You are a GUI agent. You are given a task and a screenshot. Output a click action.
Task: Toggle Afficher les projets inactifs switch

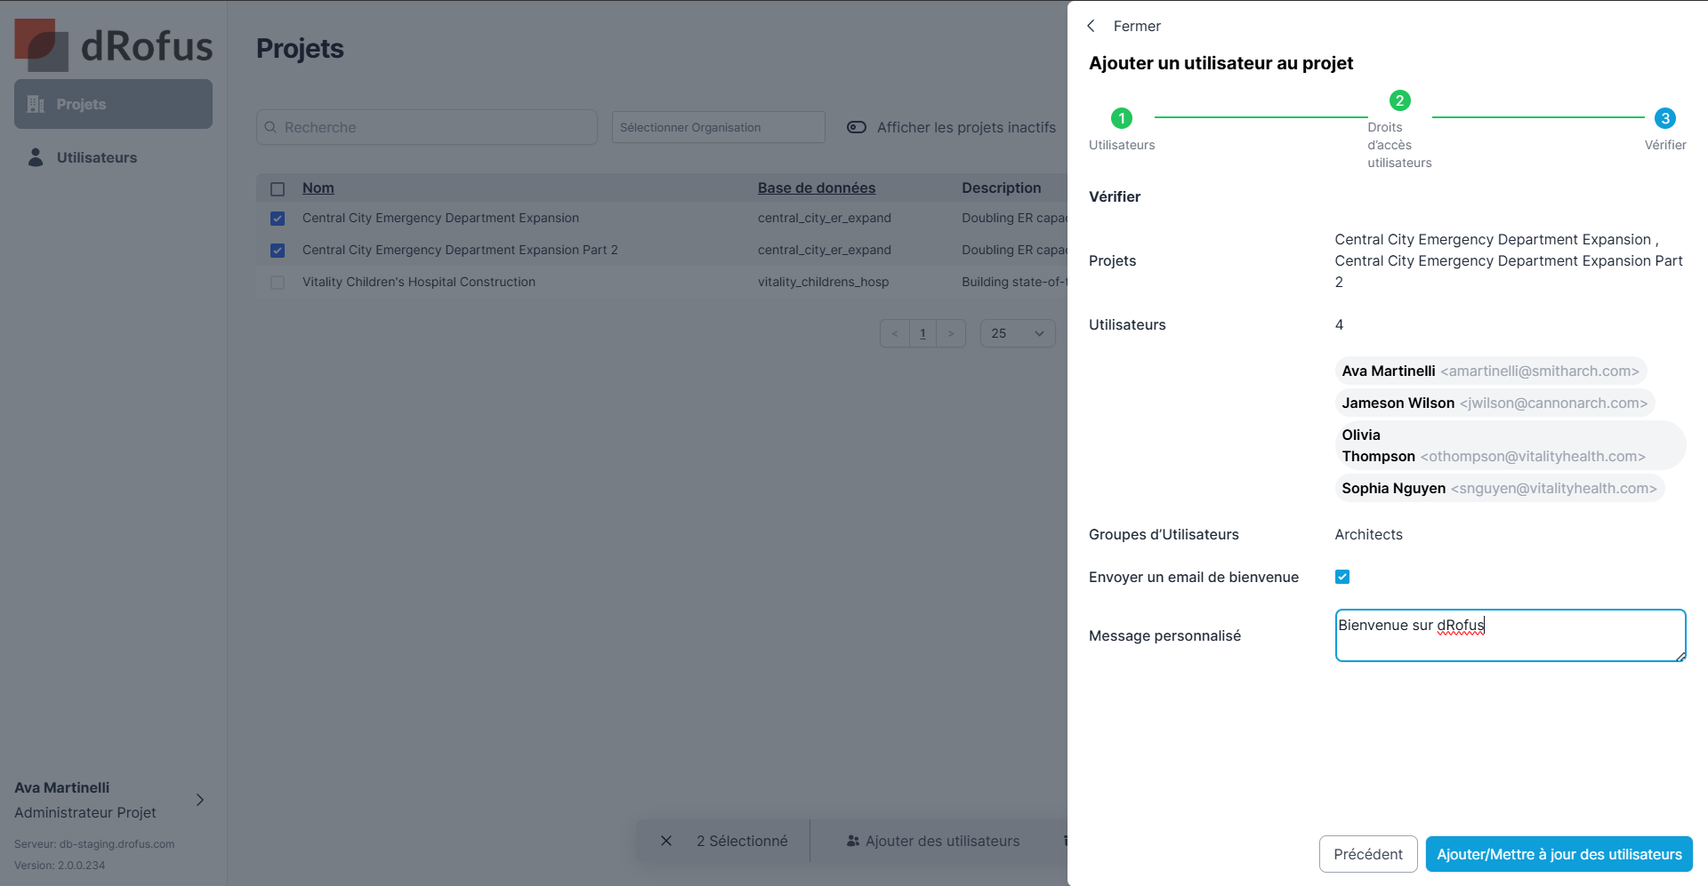(x=857, y=127)
